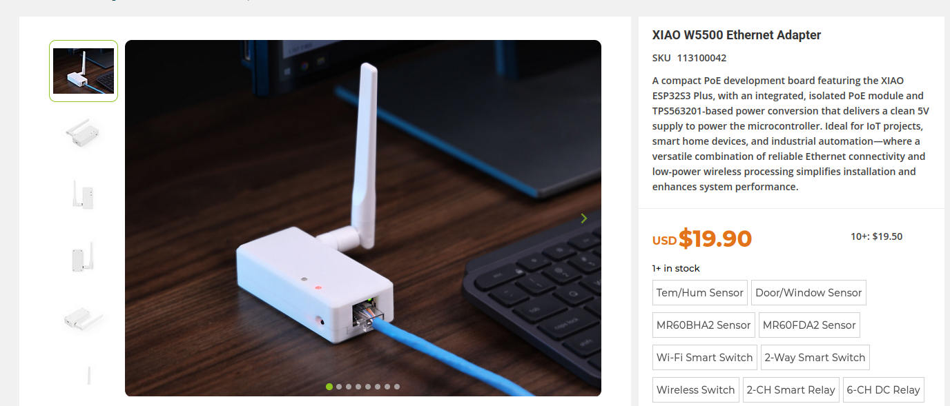Choose the 6-CH DC Relay option
The height and width of the screenshot is (406, 950).
[x=884, y=389]
